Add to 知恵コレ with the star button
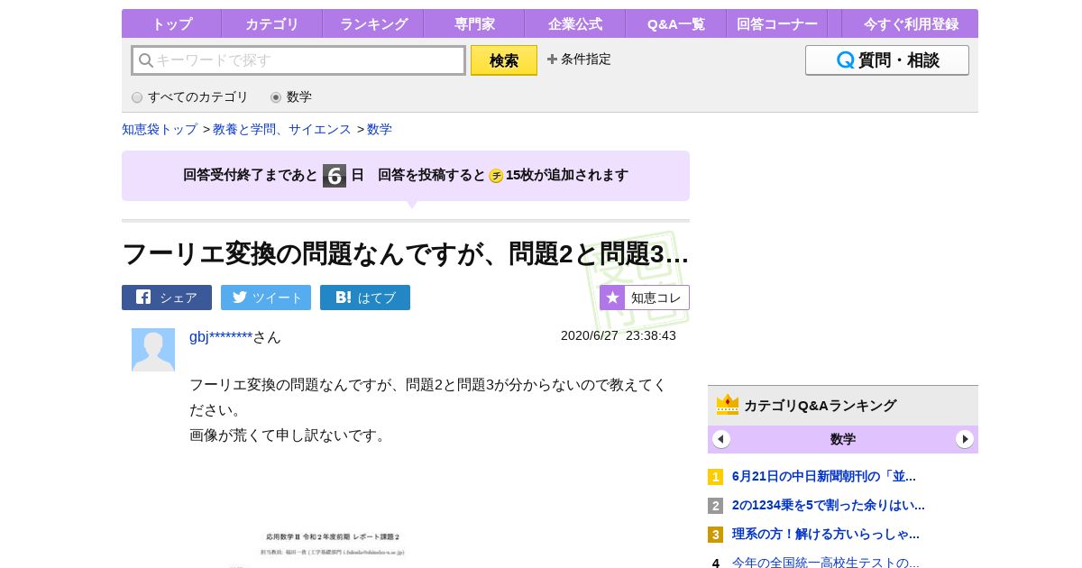 [645, 298]
